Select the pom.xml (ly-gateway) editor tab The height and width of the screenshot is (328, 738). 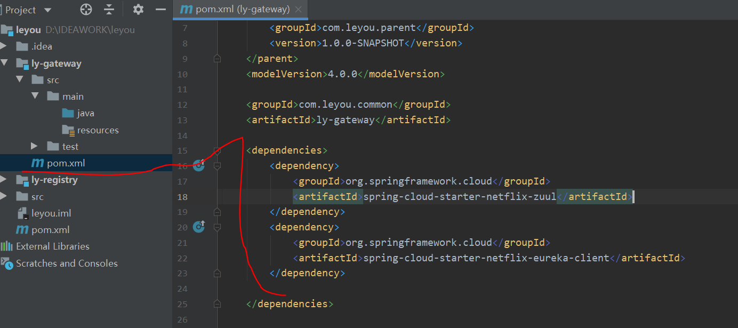coord(240,10)
